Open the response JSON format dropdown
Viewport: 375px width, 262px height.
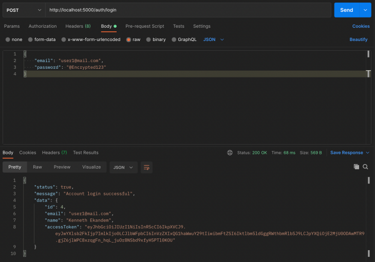pos(124,167)
